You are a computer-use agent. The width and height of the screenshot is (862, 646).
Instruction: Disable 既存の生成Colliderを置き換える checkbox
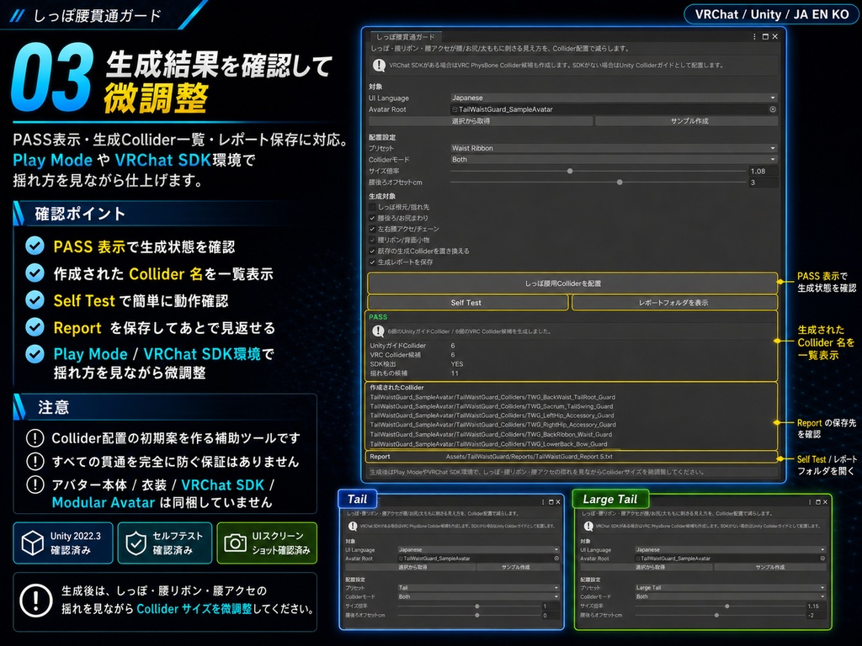pyautogui.click(x=372, y=251)
